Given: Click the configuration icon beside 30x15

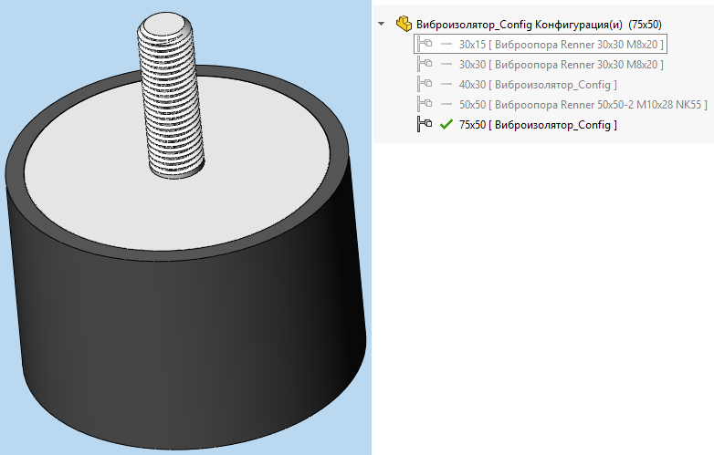Looking at the screenshot, I should click(x=425, y=45).
